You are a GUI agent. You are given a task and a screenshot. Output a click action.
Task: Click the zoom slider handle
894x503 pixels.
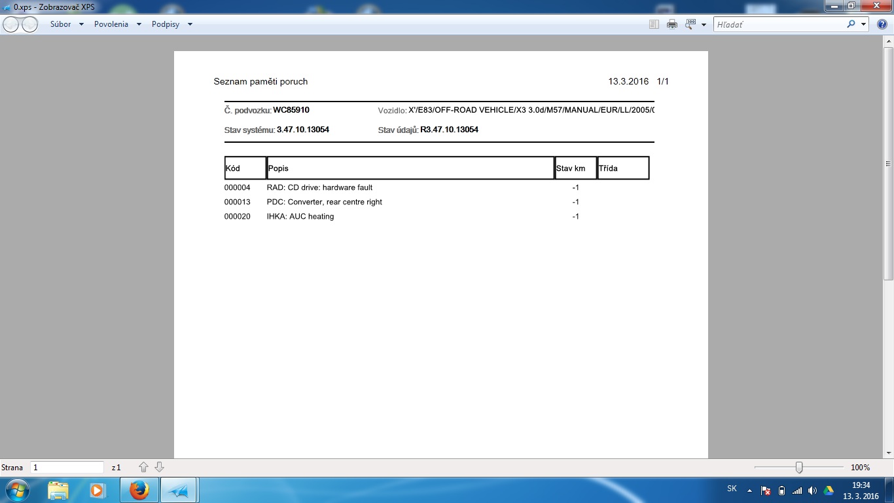799,467
